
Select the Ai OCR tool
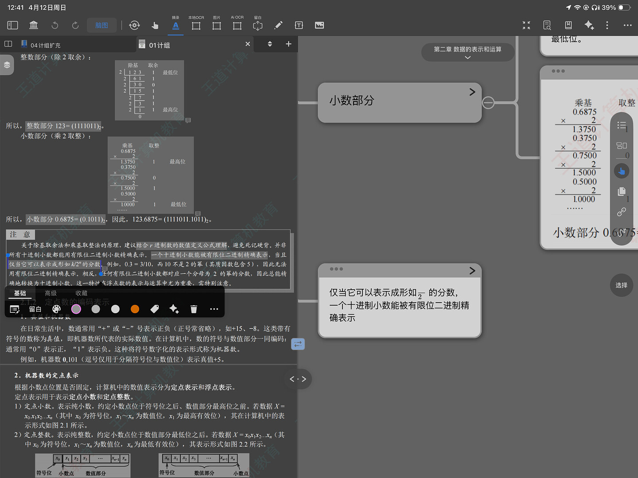tap(237, 25)
